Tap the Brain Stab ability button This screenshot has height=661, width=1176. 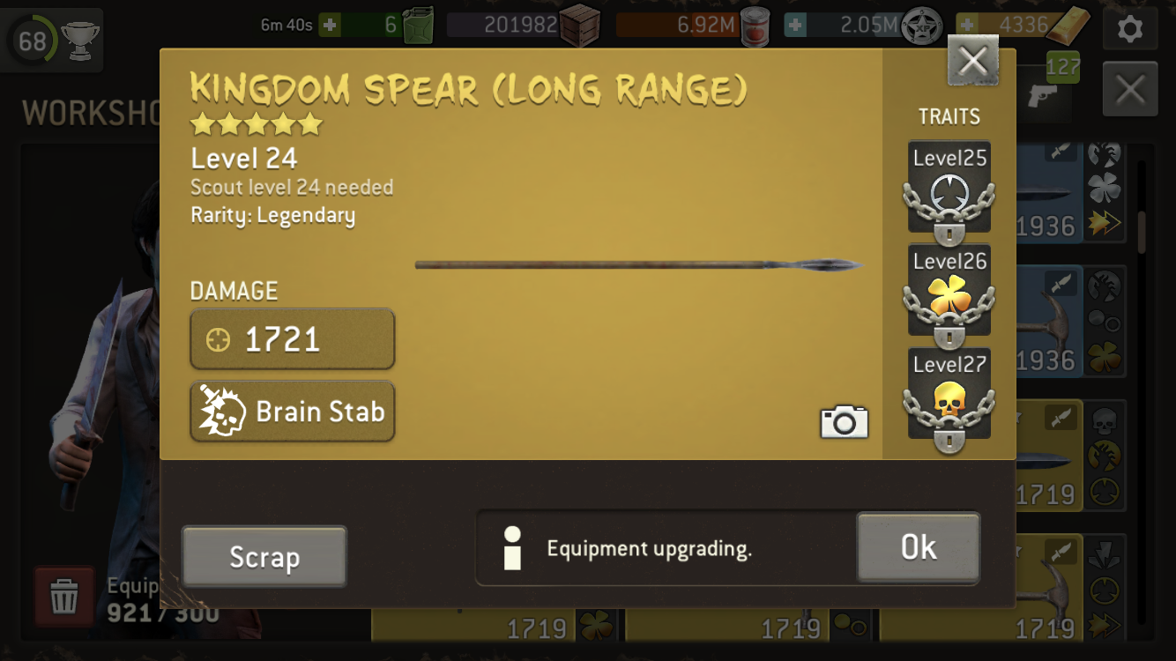pyautogui.click(x=293, y=412)
